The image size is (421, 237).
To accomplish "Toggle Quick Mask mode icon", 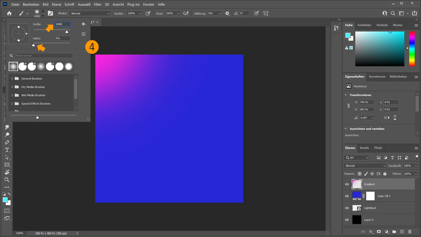I will [x=7, y=211].
